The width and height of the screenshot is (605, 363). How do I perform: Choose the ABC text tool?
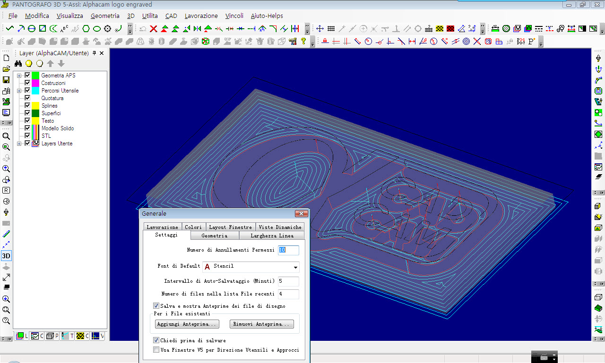64,29
